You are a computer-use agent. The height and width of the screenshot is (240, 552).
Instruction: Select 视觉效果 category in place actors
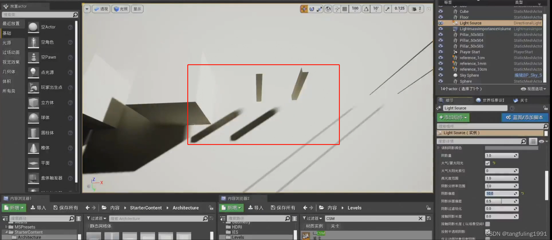tap(11, 62)
